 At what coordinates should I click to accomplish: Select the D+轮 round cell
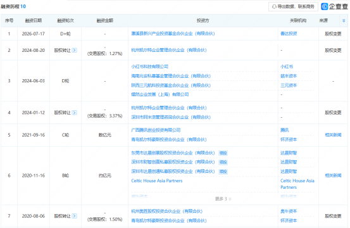point(65,34)
